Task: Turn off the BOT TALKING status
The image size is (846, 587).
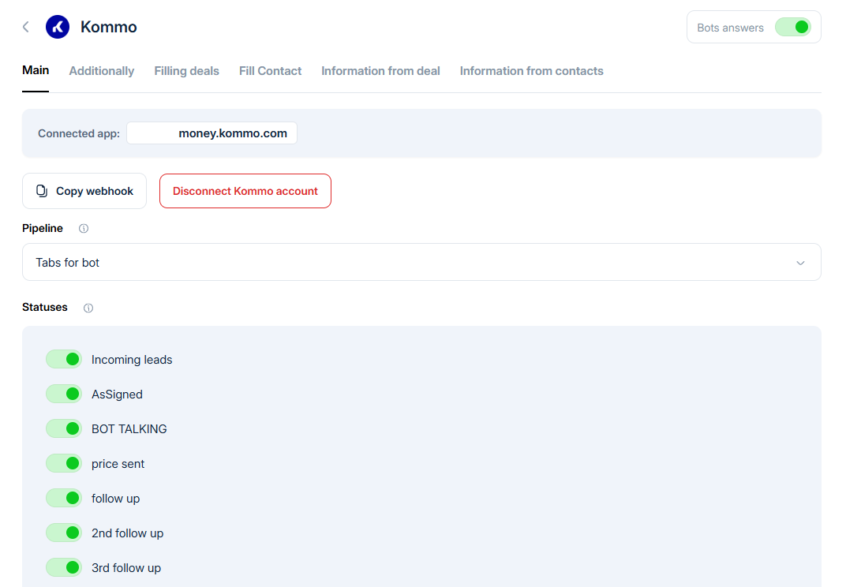Action: coord(64,429)
